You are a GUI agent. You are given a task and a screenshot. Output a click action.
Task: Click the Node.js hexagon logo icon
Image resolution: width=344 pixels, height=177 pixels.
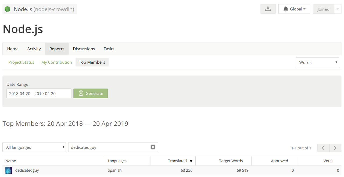click(7, 9)
